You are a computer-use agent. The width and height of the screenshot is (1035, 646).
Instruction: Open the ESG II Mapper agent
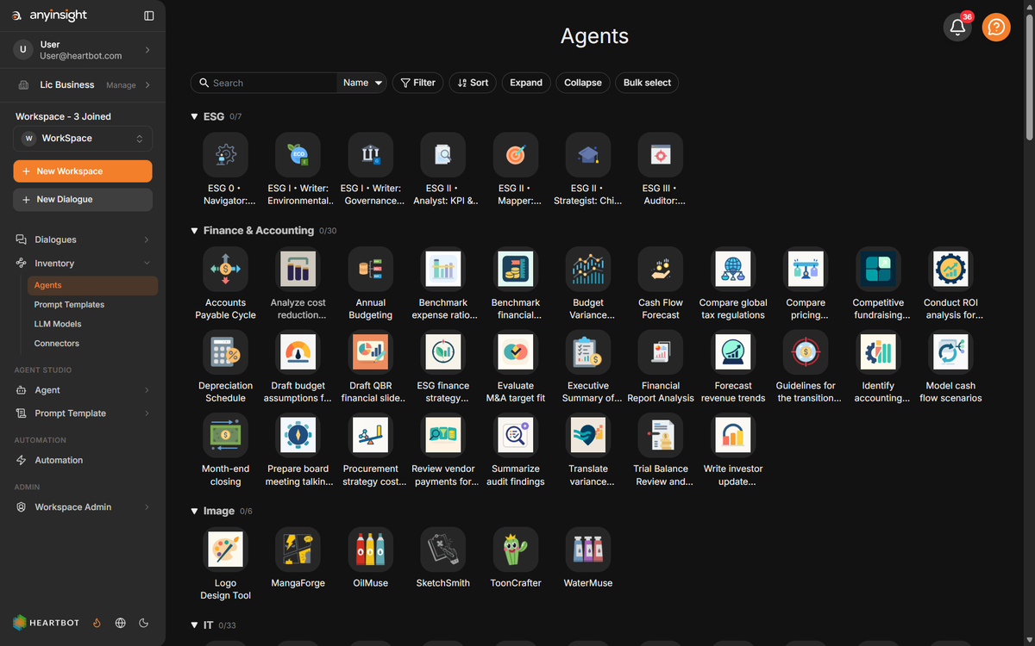(x=516, y=155)
